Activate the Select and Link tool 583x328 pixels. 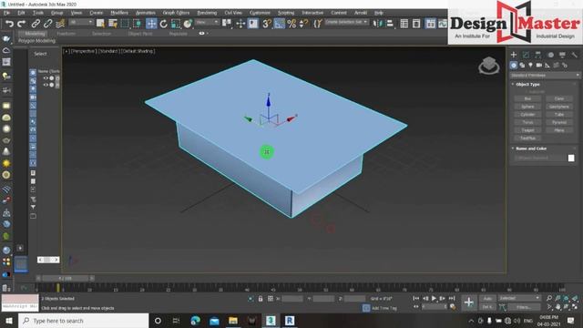pos(36,24)
